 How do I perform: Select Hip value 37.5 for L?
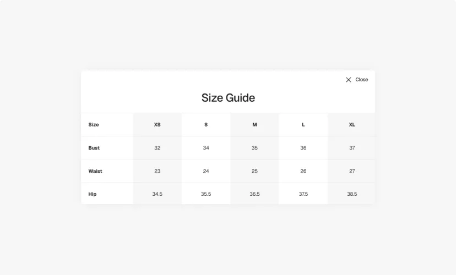tap(303, 194)
